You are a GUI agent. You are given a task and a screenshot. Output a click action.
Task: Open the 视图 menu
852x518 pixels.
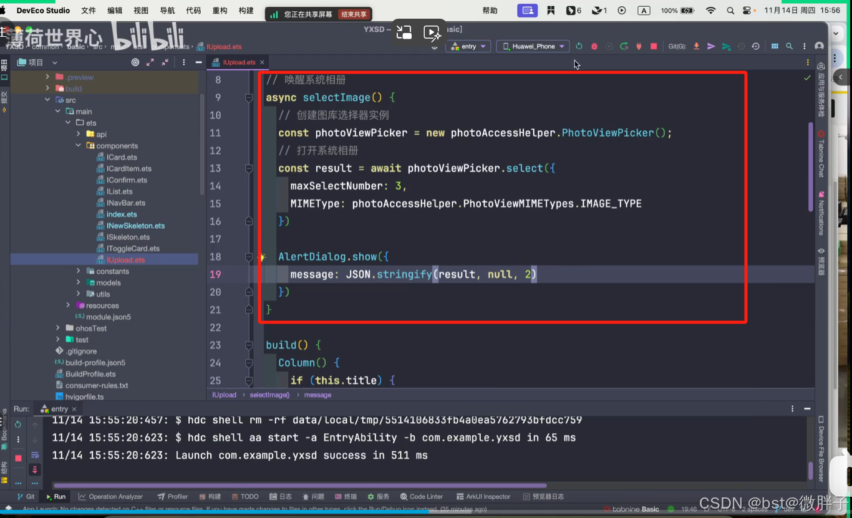[x=141, y=11]
